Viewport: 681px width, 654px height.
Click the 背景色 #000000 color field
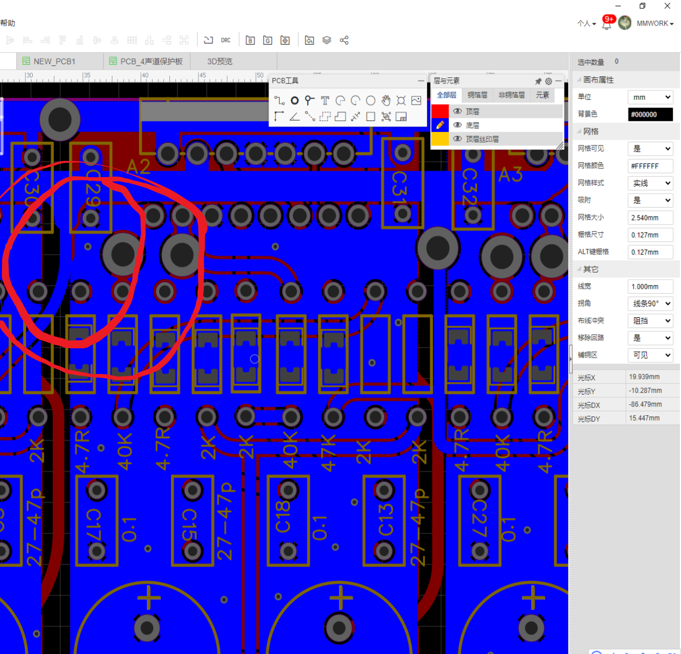point(650,114)
